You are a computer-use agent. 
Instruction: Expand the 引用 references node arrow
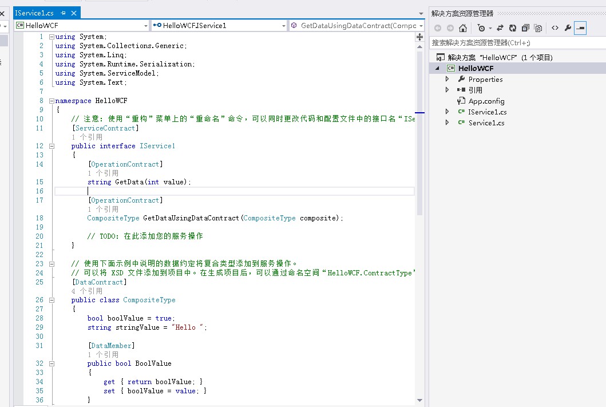(447, 90)
